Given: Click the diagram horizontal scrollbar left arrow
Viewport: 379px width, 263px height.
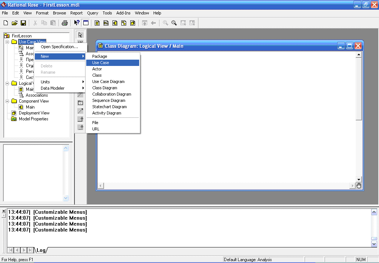Looking at the screenshot, I should 101,186.
